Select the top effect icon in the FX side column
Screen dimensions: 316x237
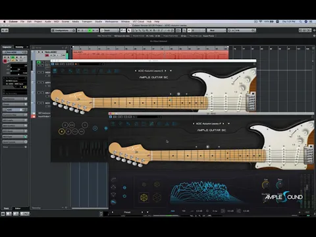click(x=113, y=180)
